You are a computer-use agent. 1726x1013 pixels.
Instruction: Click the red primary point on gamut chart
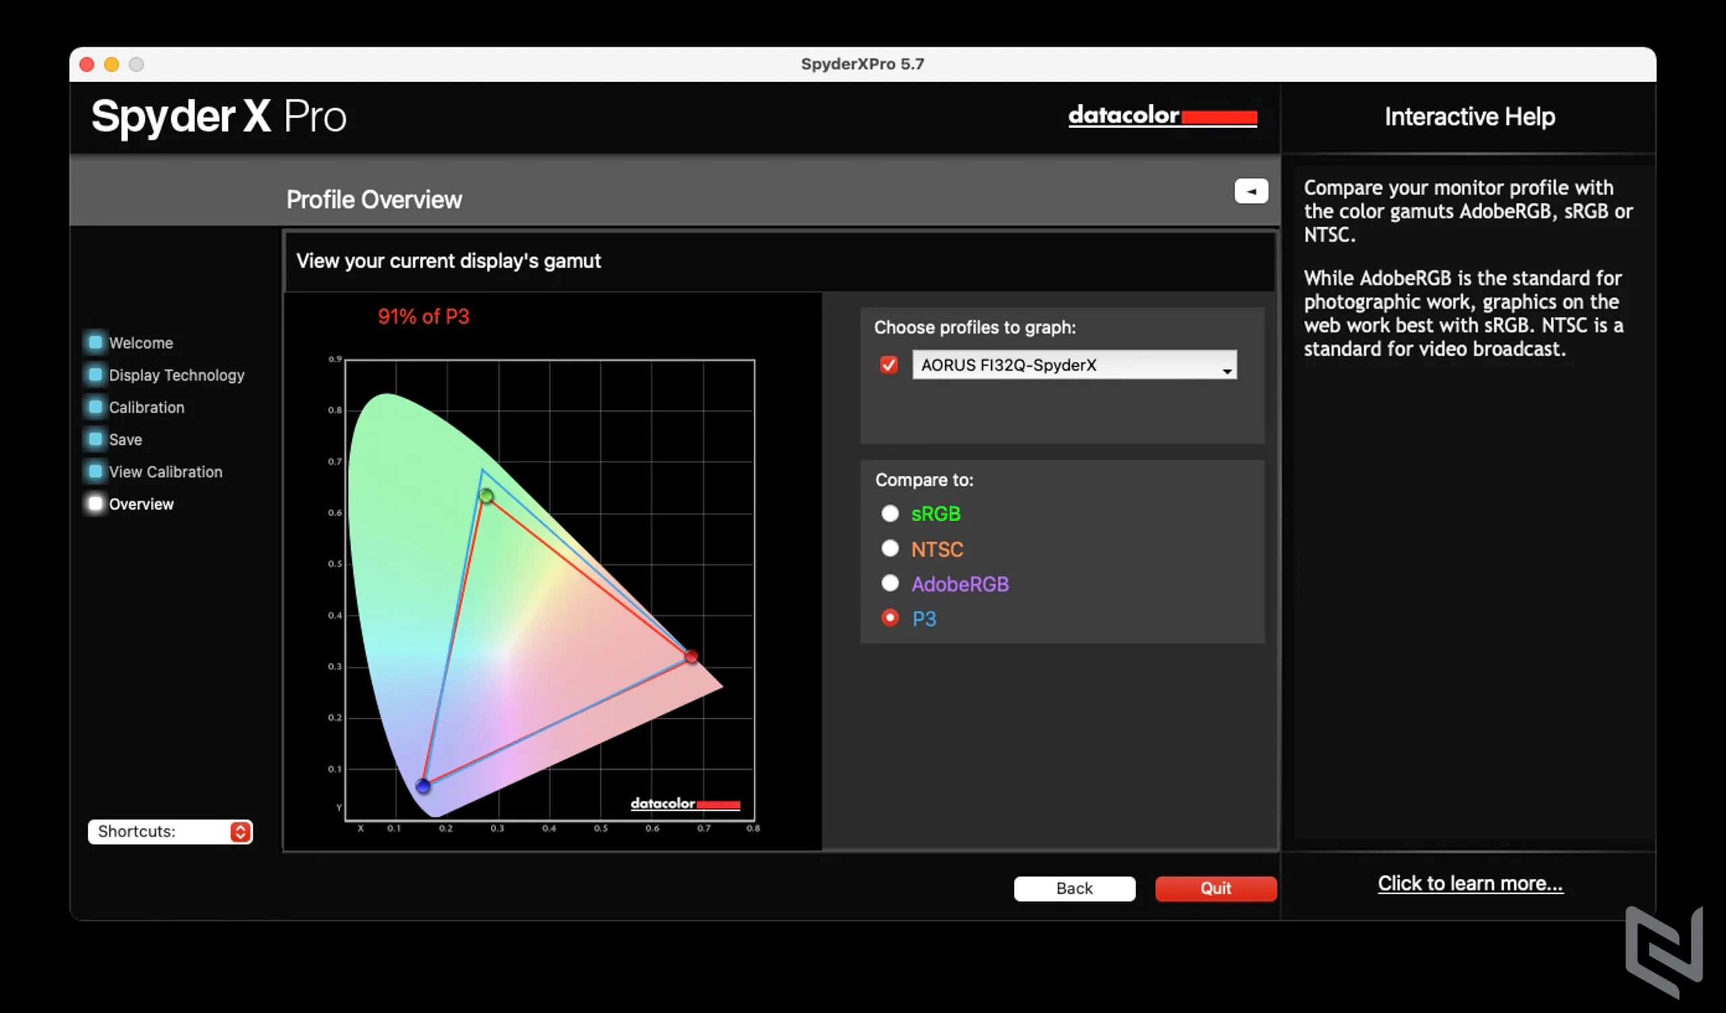click(691, 656)
